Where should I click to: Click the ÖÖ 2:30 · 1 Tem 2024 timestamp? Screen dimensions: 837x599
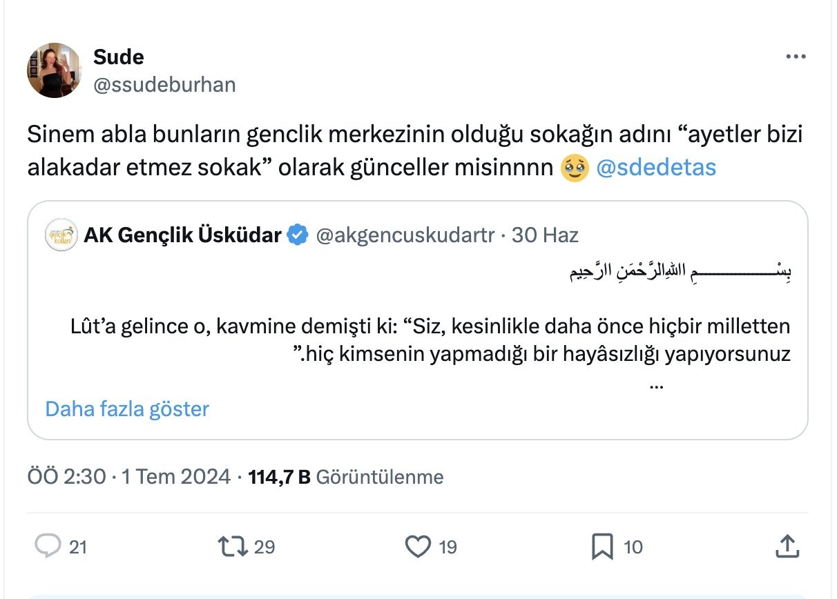click(128, 476)
